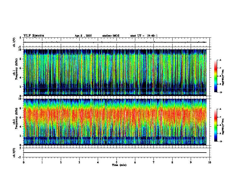Viewport: 236px width, 182px height.
Task: Click ch.2 colorbar log(PSD) unit label
Action: pyautogui.click(x=223, y=126)
